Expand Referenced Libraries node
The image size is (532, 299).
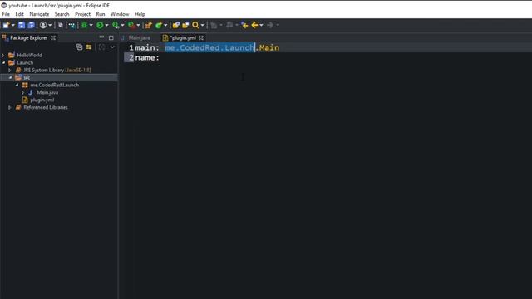click(10, 107)
